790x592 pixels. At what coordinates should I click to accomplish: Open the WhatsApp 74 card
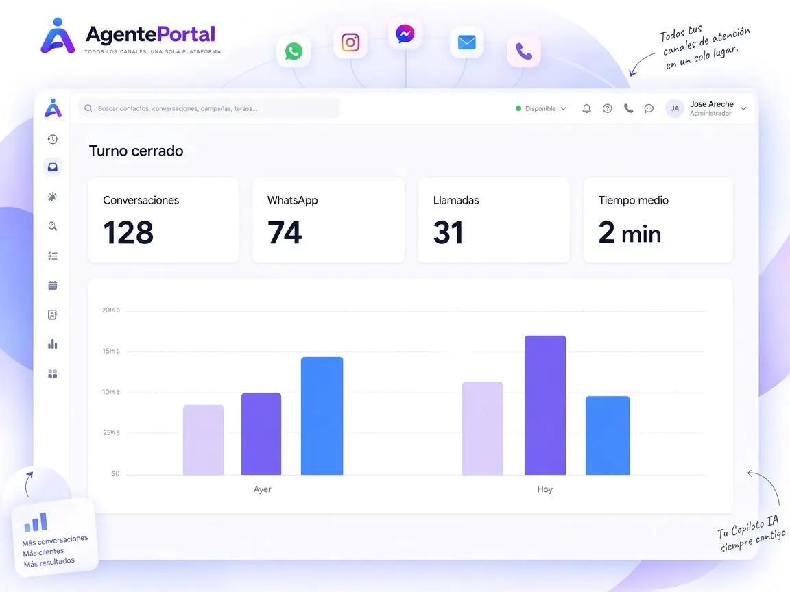(x=328, y=220)
